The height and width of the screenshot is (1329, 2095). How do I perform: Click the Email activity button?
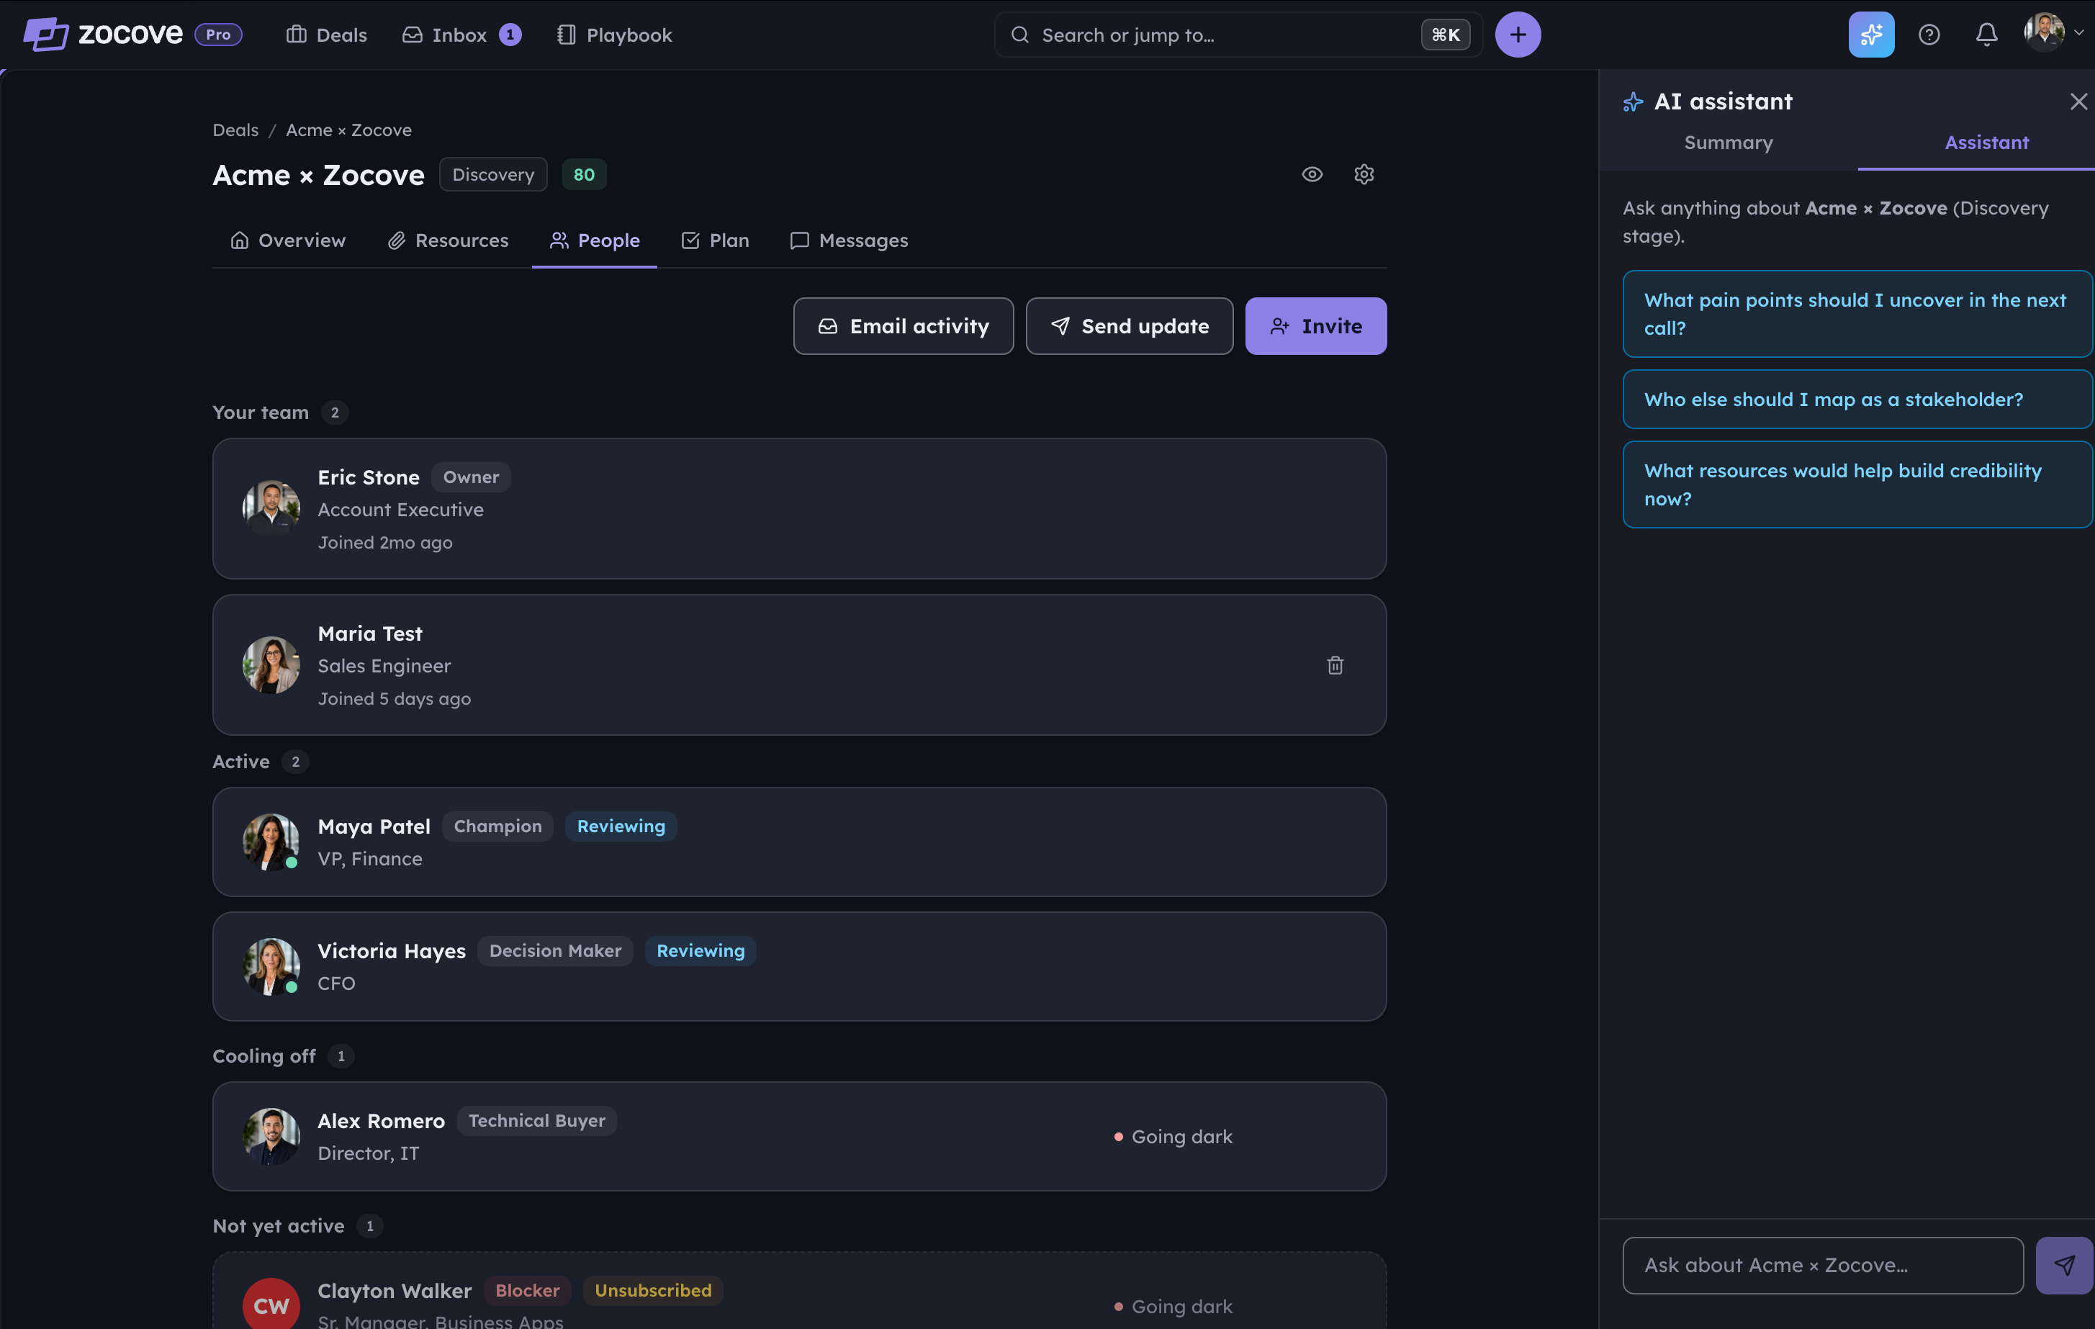[903, 326]
